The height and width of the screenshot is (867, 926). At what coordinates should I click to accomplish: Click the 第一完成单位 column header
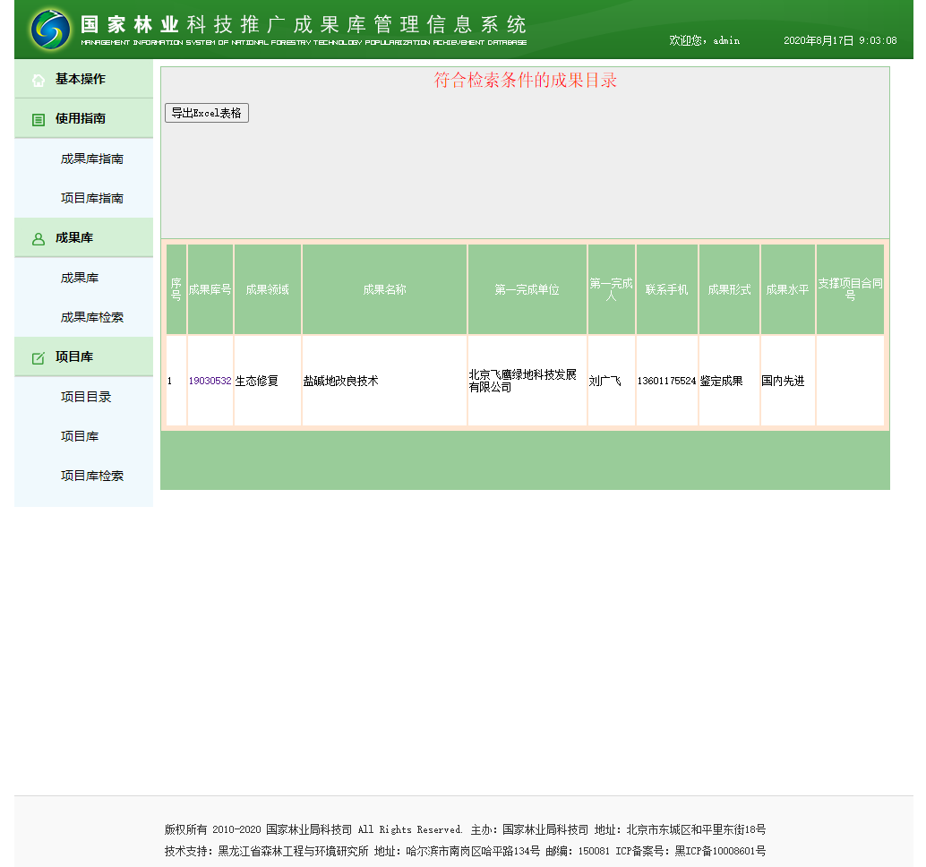[527, 289]
